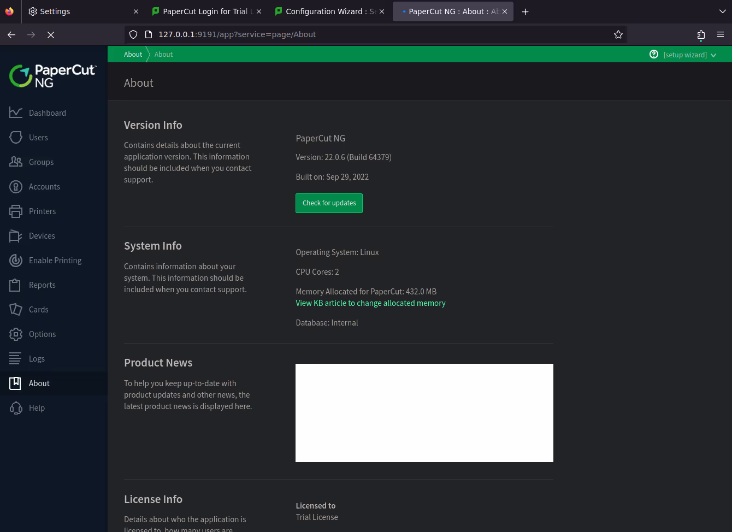Open Firefox extensions puzzle icon
732x532 pixels.
(701, 34)
